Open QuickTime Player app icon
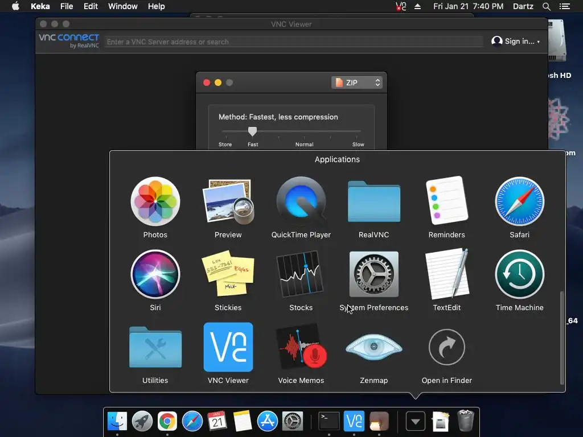The height and width of the screenshot is (437, 583). [x=301, y=201]
